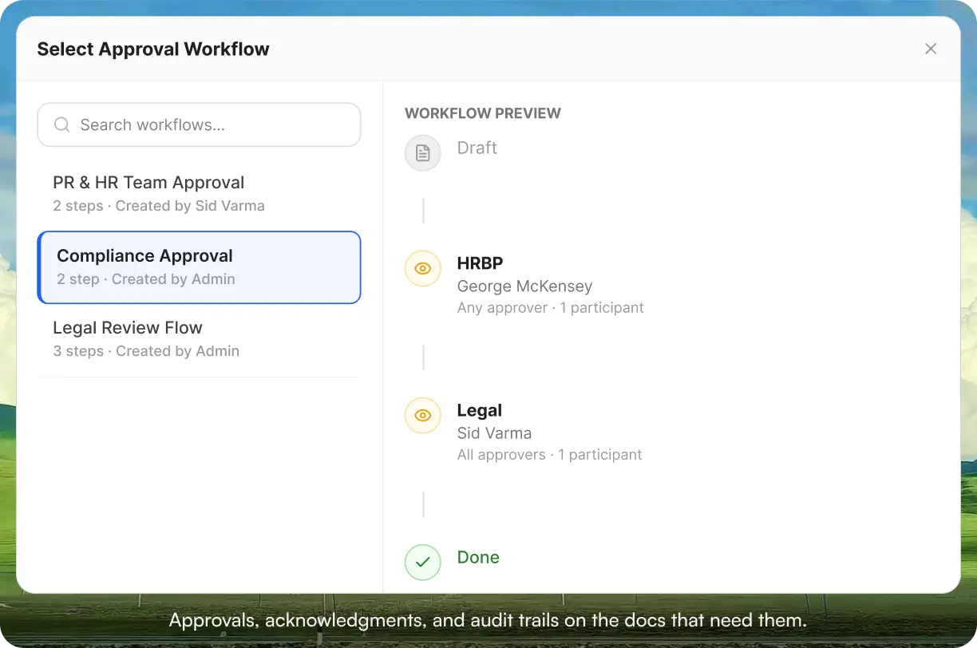
Task: Click the Draft document icon
Action: [423, 152]
